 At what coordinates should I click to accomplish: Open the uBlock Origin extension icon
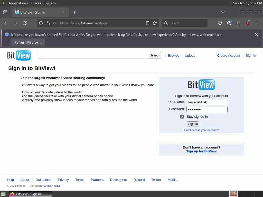248,23
